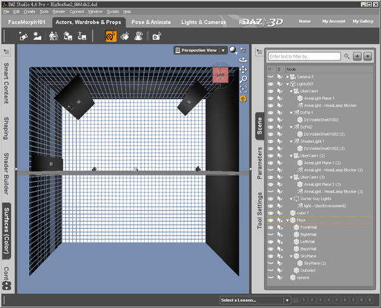Hide the cube 7 node
Screen dimensions: 381x308
[x=271, y=213]
